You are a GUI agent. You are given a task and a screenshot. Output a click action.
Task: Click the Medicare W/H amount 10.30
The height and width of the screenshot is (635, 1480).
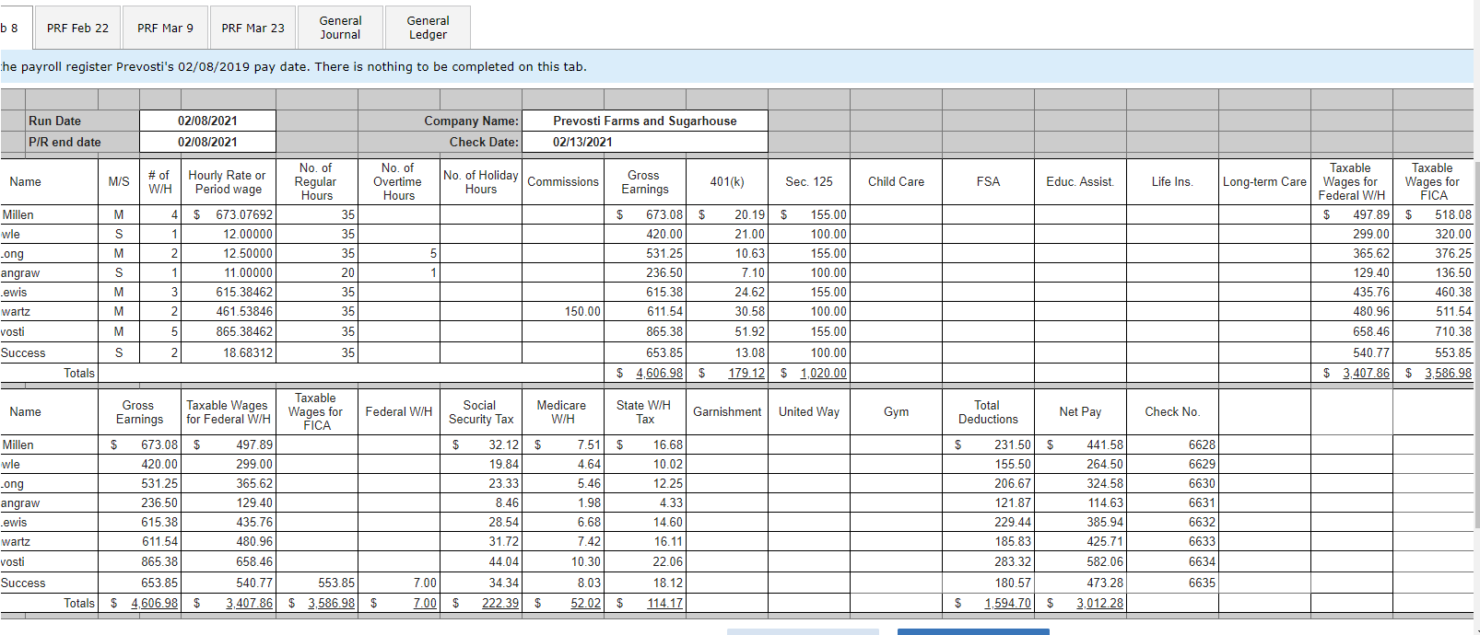pos(562,561)
